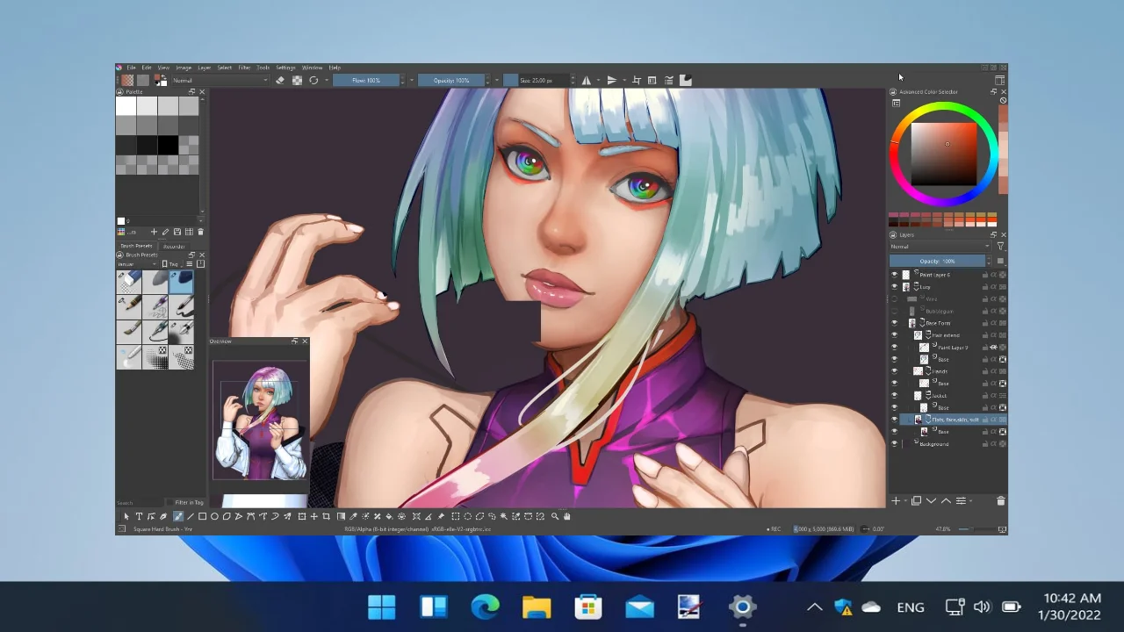This screenshot has height=632, width=1124.
Task: Open the Window menu
Action: (312, 68)
